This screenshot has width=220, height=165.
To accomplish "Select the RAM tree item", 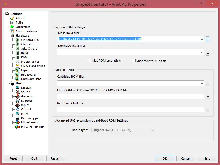I will [24, 57].
